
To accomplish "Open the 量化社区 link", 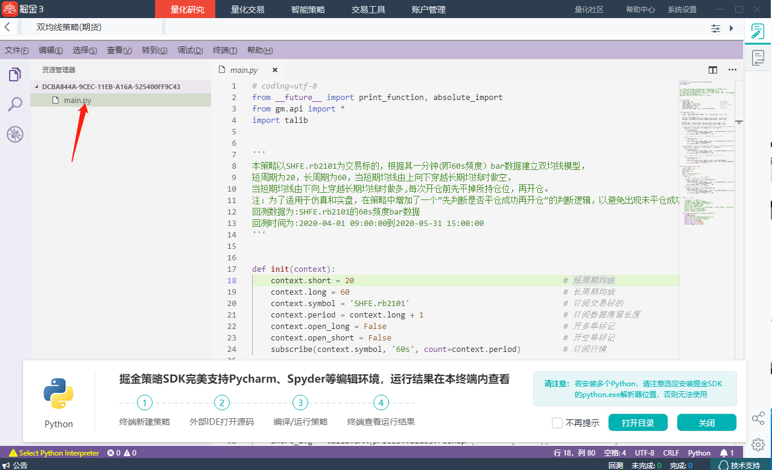I will click(x=589, y=9).
